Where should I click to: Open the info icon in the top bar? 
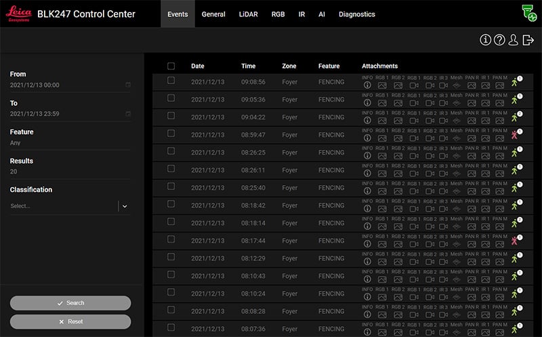coord(485,40)
